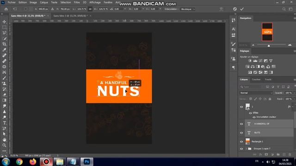Select the Rectangular Marquee tool
This screenshot has width=296, height=166.
tap(4, 28)
